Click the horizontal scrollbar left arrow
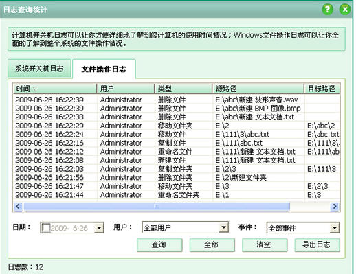 18,207
